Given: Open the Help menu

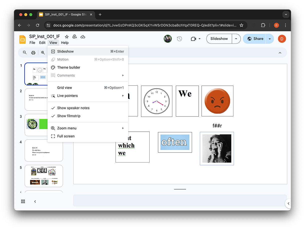Looking at the screenshot, I should (x=65, y=43).
